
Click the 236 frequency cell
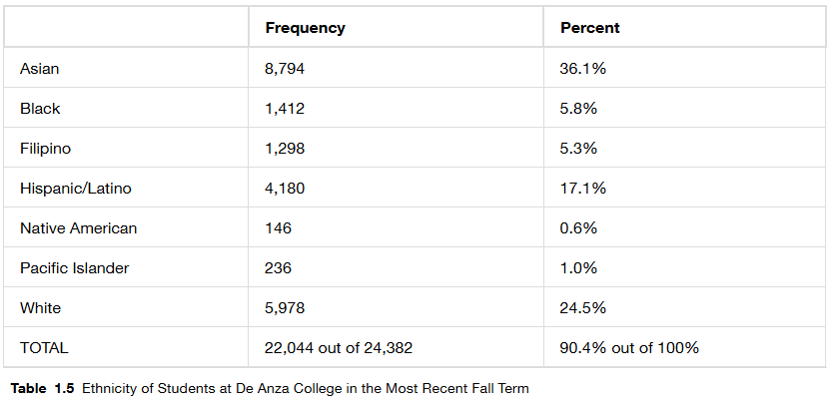pos(279,268)
